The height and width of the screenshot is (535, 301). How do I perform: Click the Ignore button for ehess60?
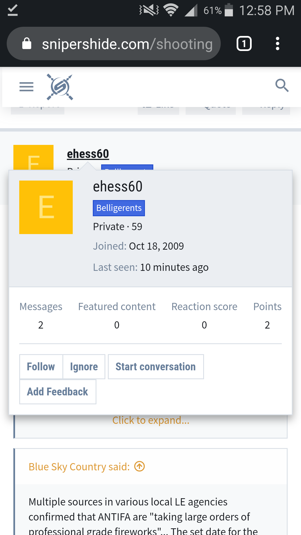pos(84,367)
